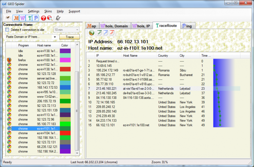Click scroll up arrow of the connections list

click(77, 45)
